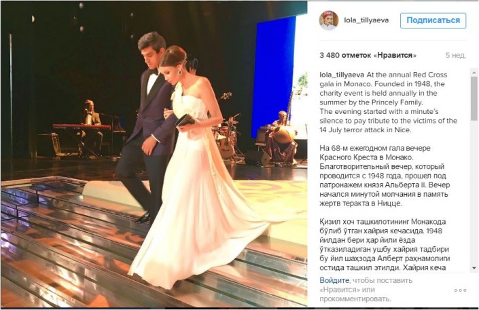Open the 3 480 отметок «Нравится» likes list
This screenshot has width=479, height=310.
[368, 55]
